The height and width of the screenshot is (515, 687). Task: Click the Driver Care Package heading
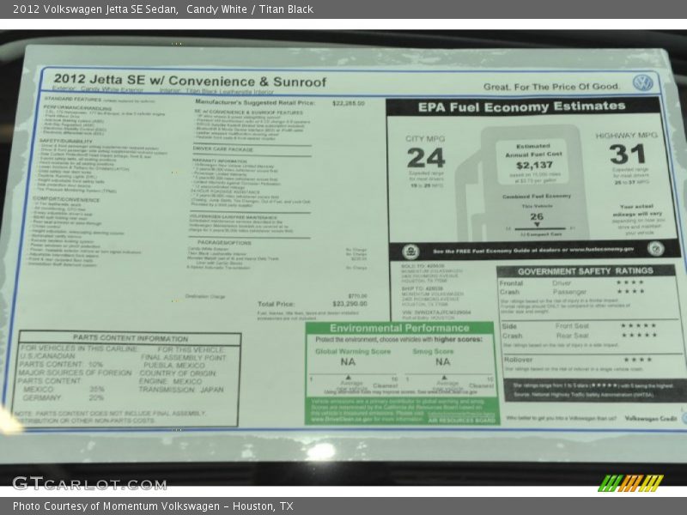click(x=223, y=149)
